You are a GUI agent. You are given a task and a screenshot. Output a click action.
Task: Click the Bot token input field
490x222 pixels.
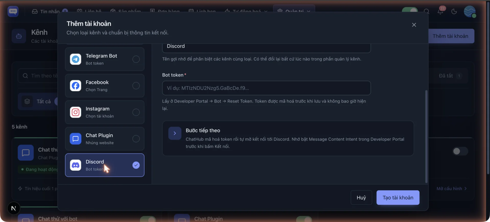coord(266,88)
